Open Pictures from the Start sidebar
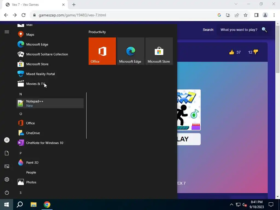This screenshot has height=210, width=280. point(7,166)
